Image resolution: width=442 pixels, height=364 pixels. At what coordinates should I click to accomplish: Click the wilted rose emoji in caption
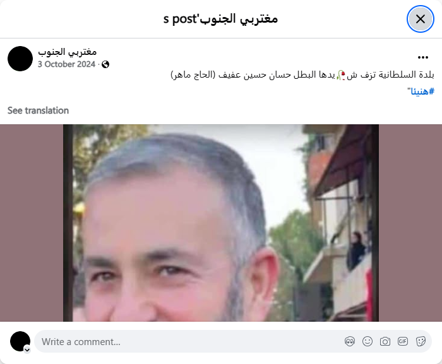point(341,75)
